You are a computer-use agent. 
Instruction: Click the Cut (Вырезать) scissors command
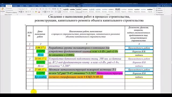click(x=9, y=8)
